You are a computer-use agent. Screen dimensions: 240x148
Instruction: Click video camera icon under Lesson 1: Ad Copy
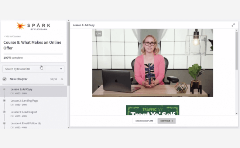pyautogui.click(x=12, y=94)
